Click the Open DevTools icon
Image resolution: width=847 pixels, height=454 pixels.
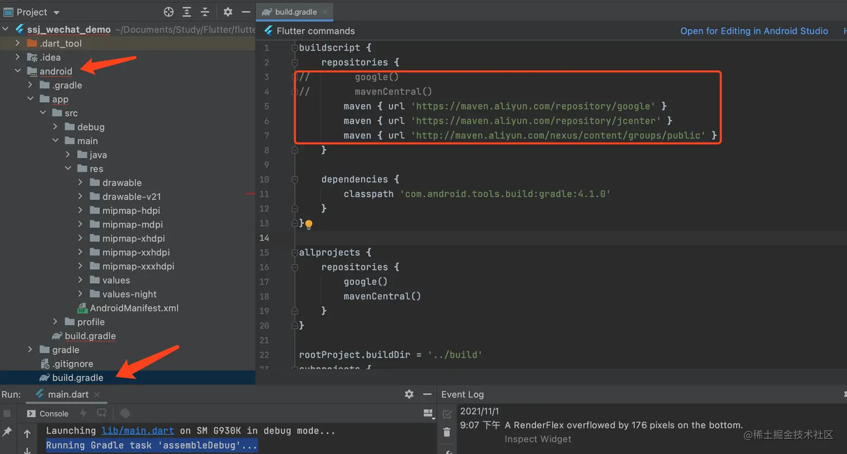(x=125, y=413)
